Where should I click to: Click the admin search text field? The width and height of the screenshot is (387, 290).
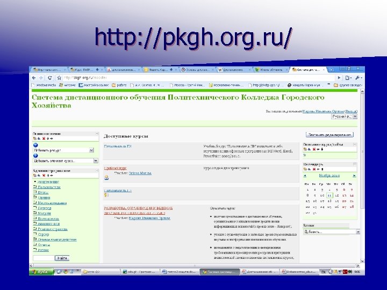(44, 258)
